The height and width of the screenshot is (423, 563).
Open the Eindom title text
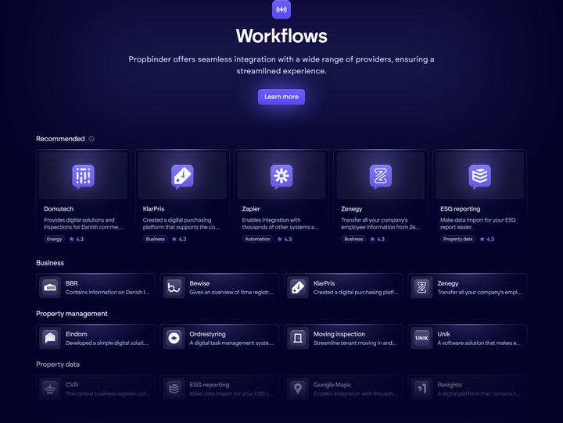77,334
